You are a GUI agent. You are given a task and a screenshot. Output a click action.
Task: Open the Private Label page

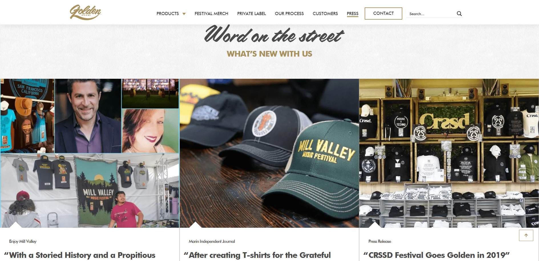[x=251, y=14]
